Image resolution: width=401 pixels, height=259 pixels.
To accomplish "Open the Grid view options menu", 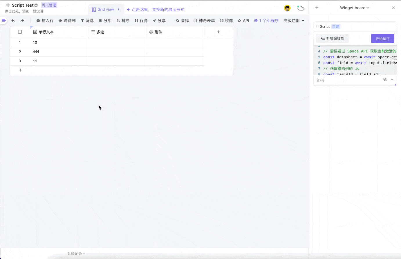I will 119,10.
